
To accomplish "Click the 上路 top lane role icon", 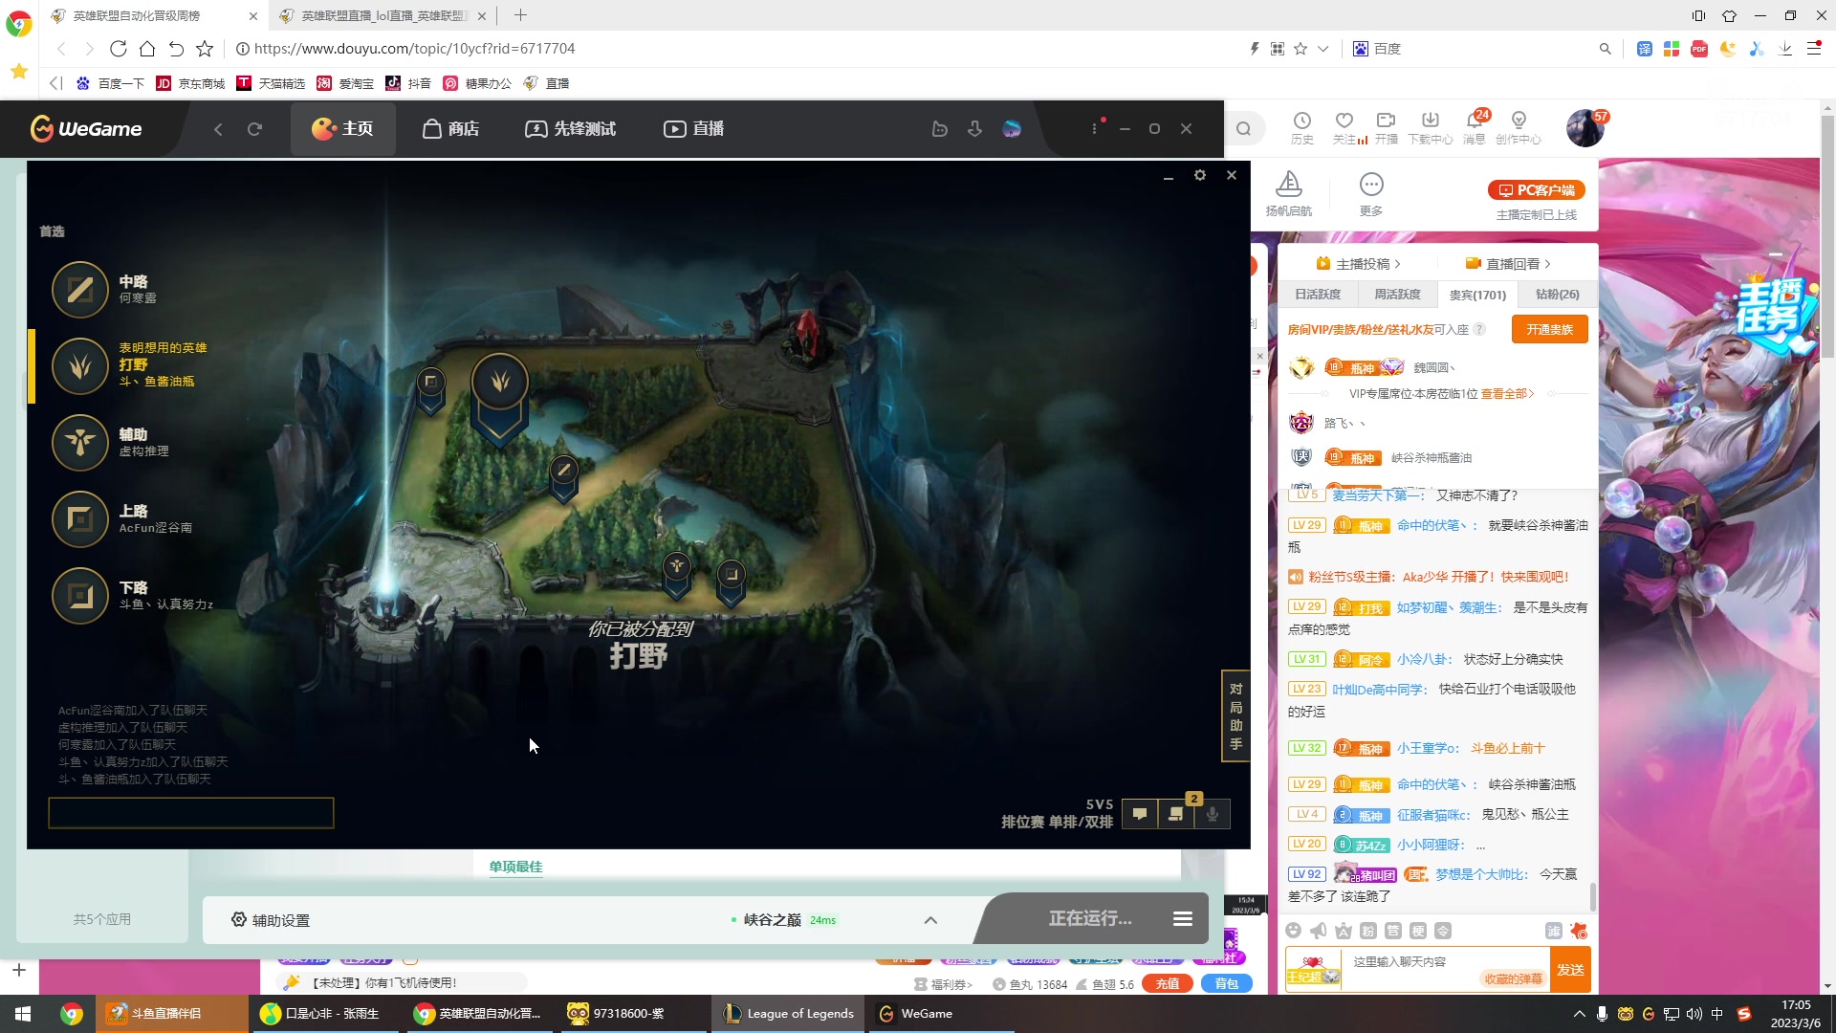I will point(80,518).
